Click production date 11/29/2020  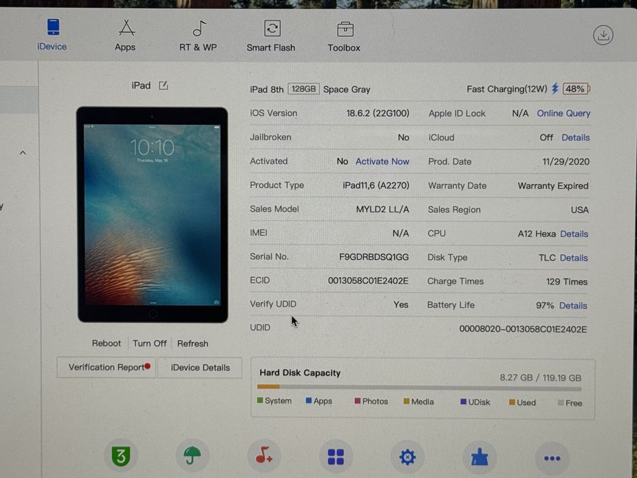coord(565,162)
